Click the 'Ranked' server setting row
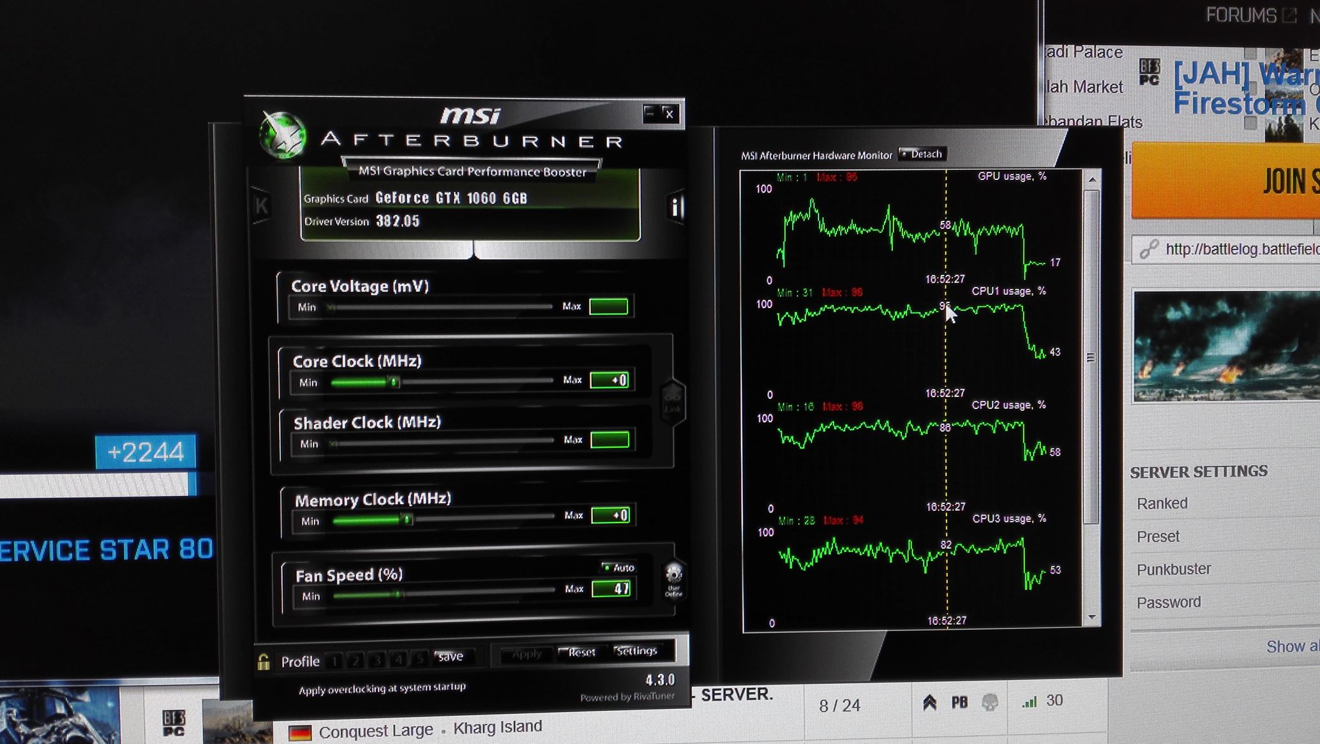The width and height of the screenshot is (1320, 744). point(1226,503)
